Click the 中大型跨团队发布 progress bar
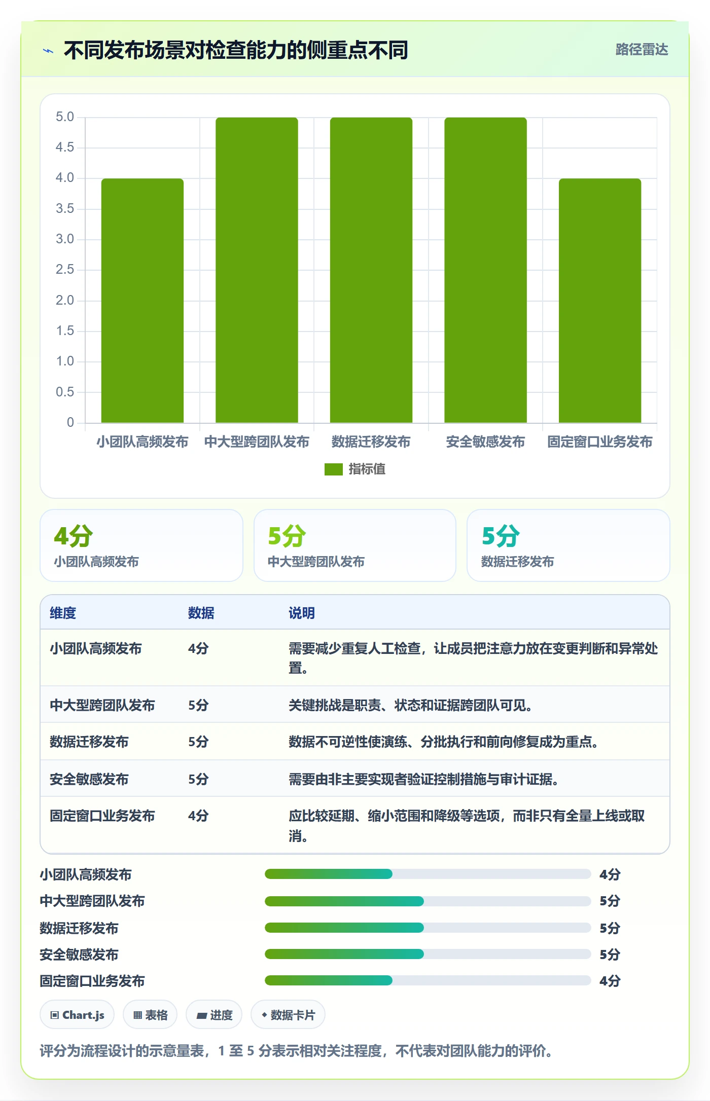This screenshot has height=1101, width=710. 428,901
